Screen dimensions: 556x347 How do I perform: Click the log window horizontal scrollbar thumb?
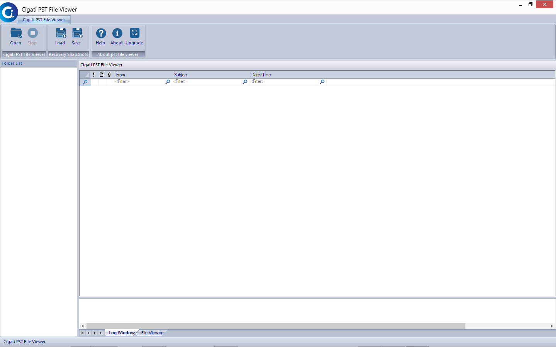(x=276, y=326)
